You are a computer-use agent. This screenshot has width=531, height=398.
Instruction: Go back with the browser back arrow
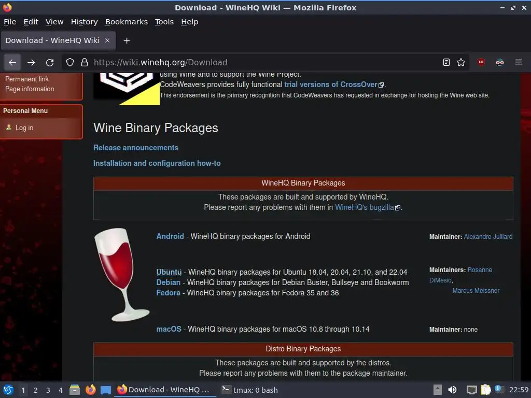point(12,62)
